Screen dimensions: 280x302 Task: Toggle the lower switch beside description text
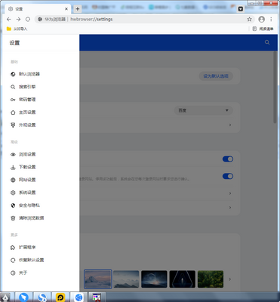click(228, 176)
